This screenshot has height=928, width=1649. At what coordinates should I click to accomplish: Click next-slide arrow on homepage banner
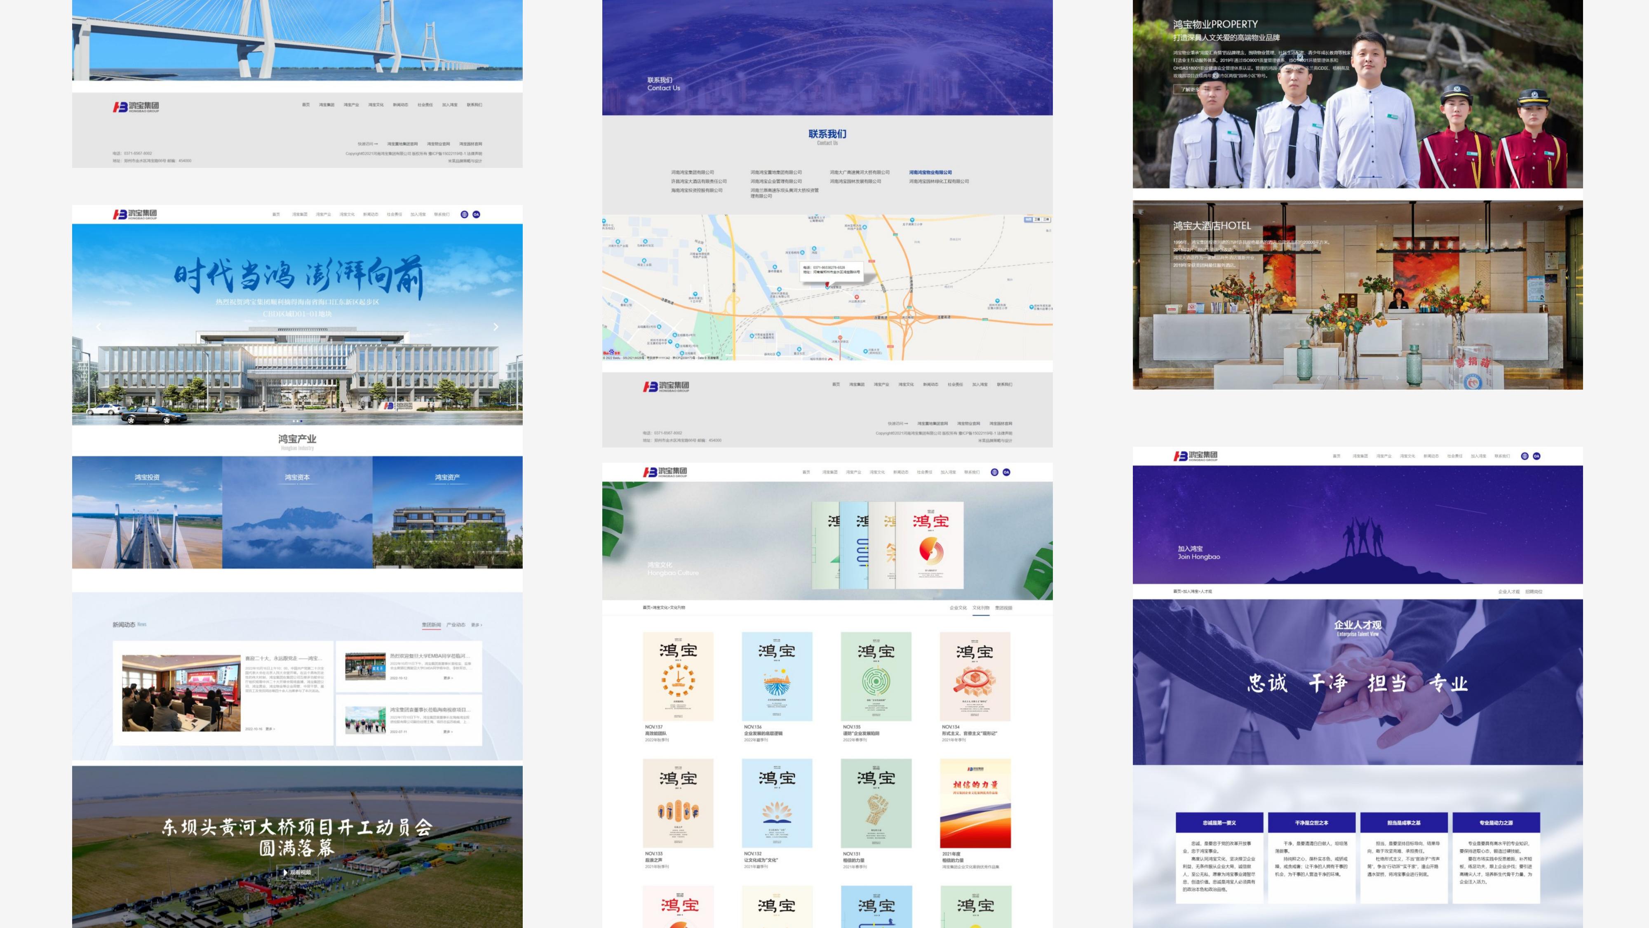point(496,327)
